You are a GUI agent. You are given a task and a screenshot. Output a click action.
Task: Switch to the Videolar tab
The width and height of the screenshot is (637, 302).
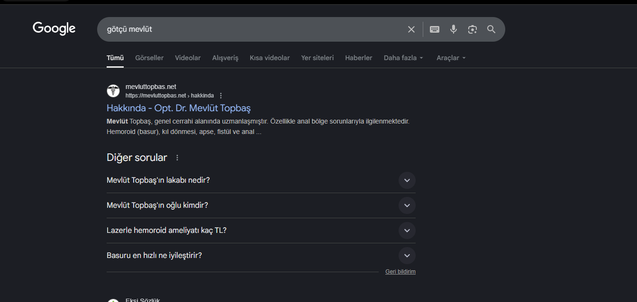[x=188, y=58]
